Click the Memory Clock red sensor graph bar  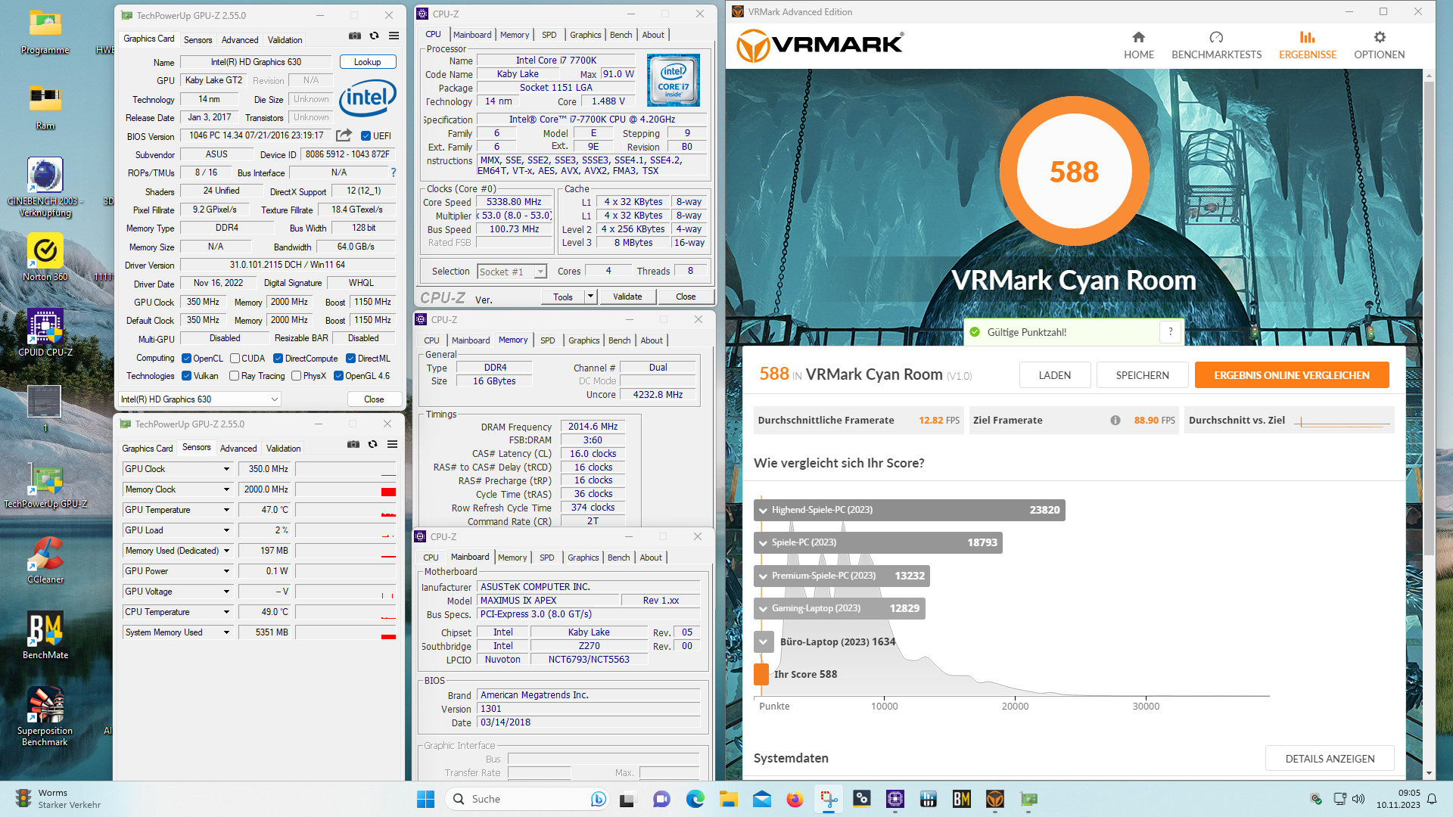pyautogui.click(x=388, y=492)
